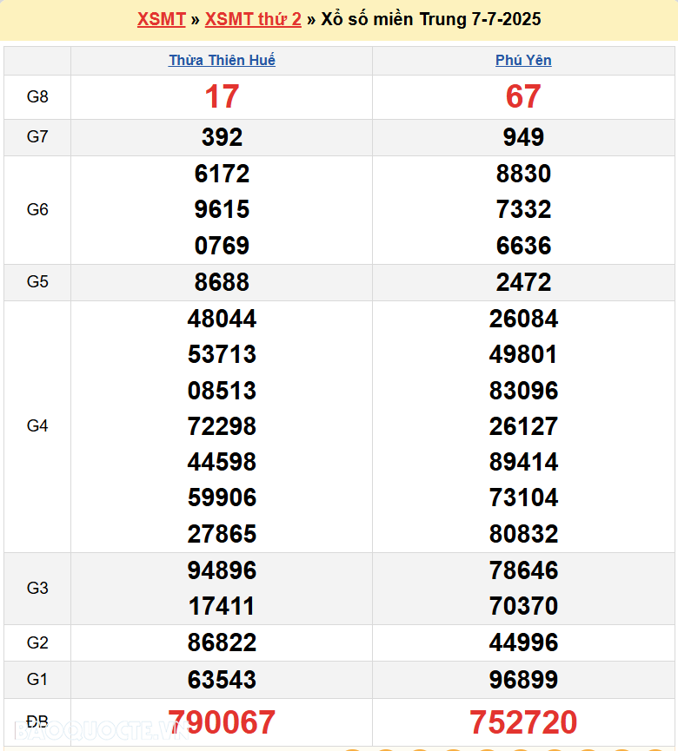Click the ĐB row label
Image resolution: width=678 pixels, height=751 pixels.
click(37, 722)
